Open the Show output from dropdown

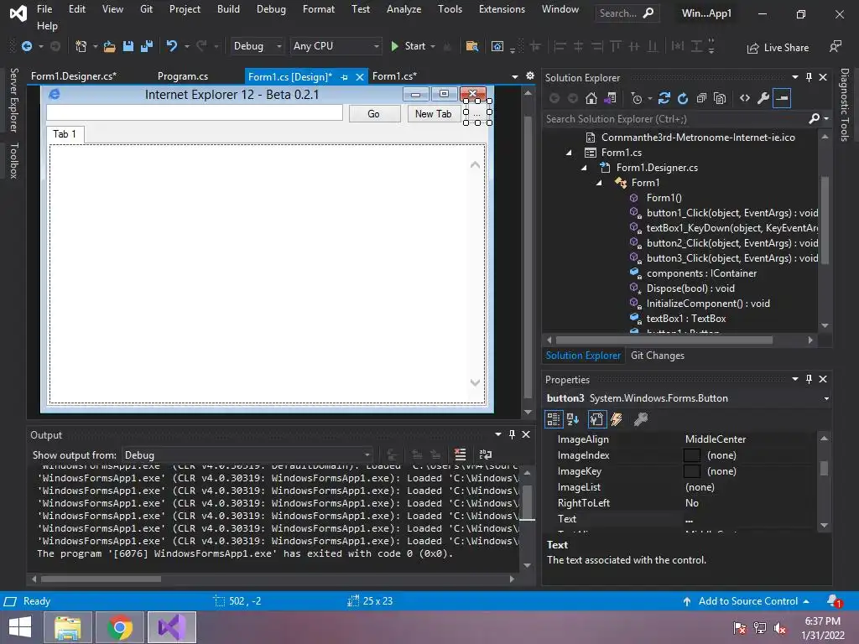247,455
